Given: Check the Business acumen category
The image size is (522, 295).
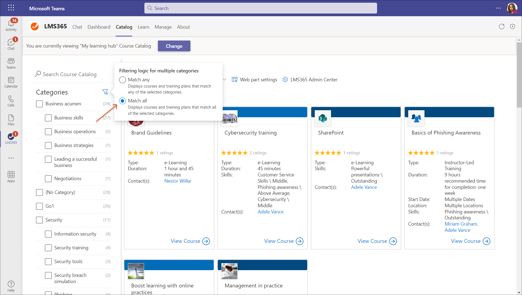Looking at the screenshot, I should click(x=40, y=104).
